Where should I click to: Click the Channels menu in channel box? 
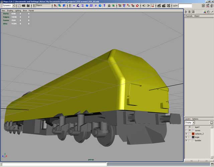tap(189, 16)
